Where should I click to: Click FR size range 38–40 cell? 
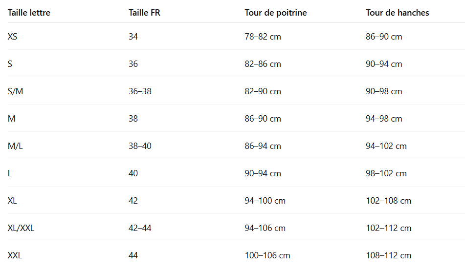click(140, 146)
